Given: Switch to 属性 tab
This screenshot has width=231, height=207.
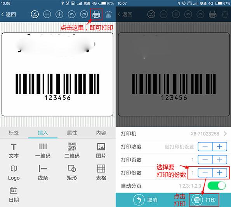Looking at the screenshot, I should tap(72, 133).
